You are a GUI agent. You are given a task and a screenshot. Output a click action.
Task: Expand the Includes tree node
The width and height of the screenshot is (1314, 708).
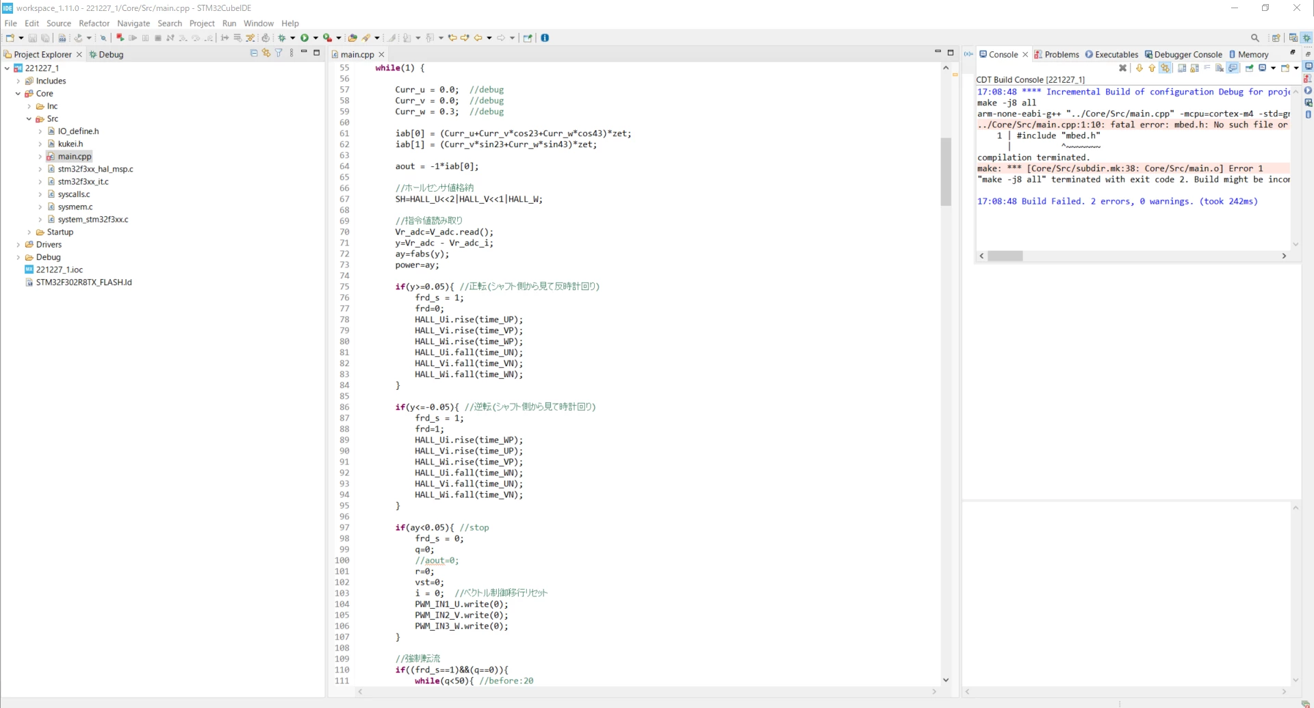[18, 81]
